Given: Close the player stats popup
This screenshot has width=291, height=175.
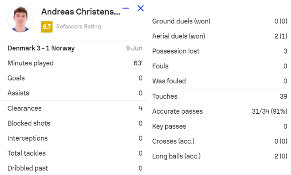Looking at the screenshot, I should coord(141,8).
